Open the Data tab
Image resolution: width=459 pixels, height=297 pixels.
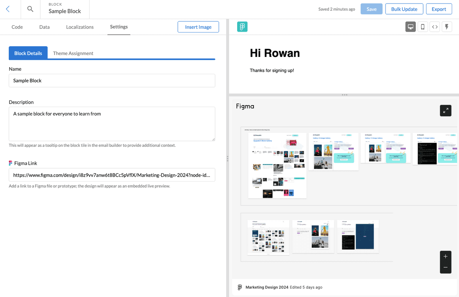point(44,27)
